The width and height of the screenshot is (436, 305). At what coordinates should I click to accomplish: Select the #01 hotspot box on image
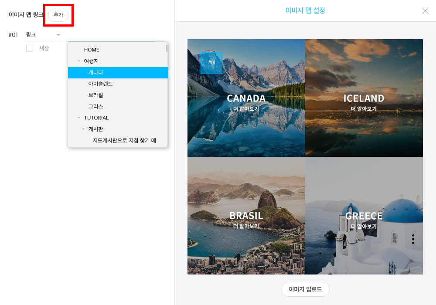211,63
